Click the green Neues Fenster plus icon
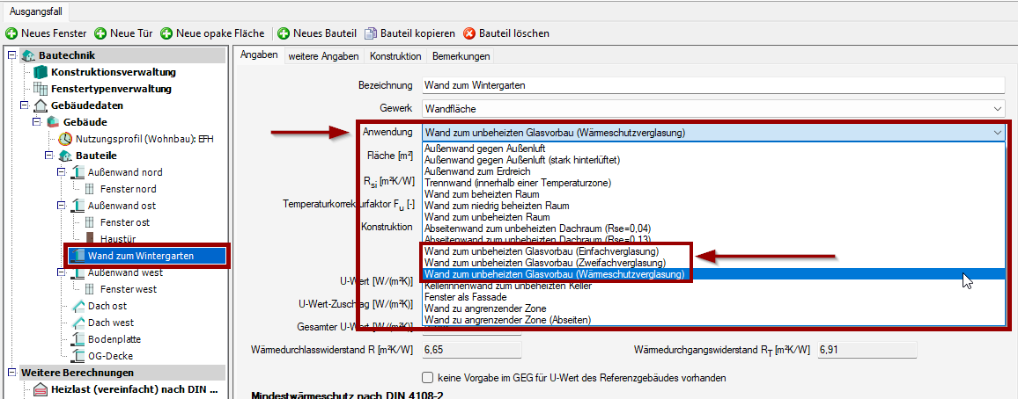The width and height of the screenshot is (1018, 399). [11, 33]
